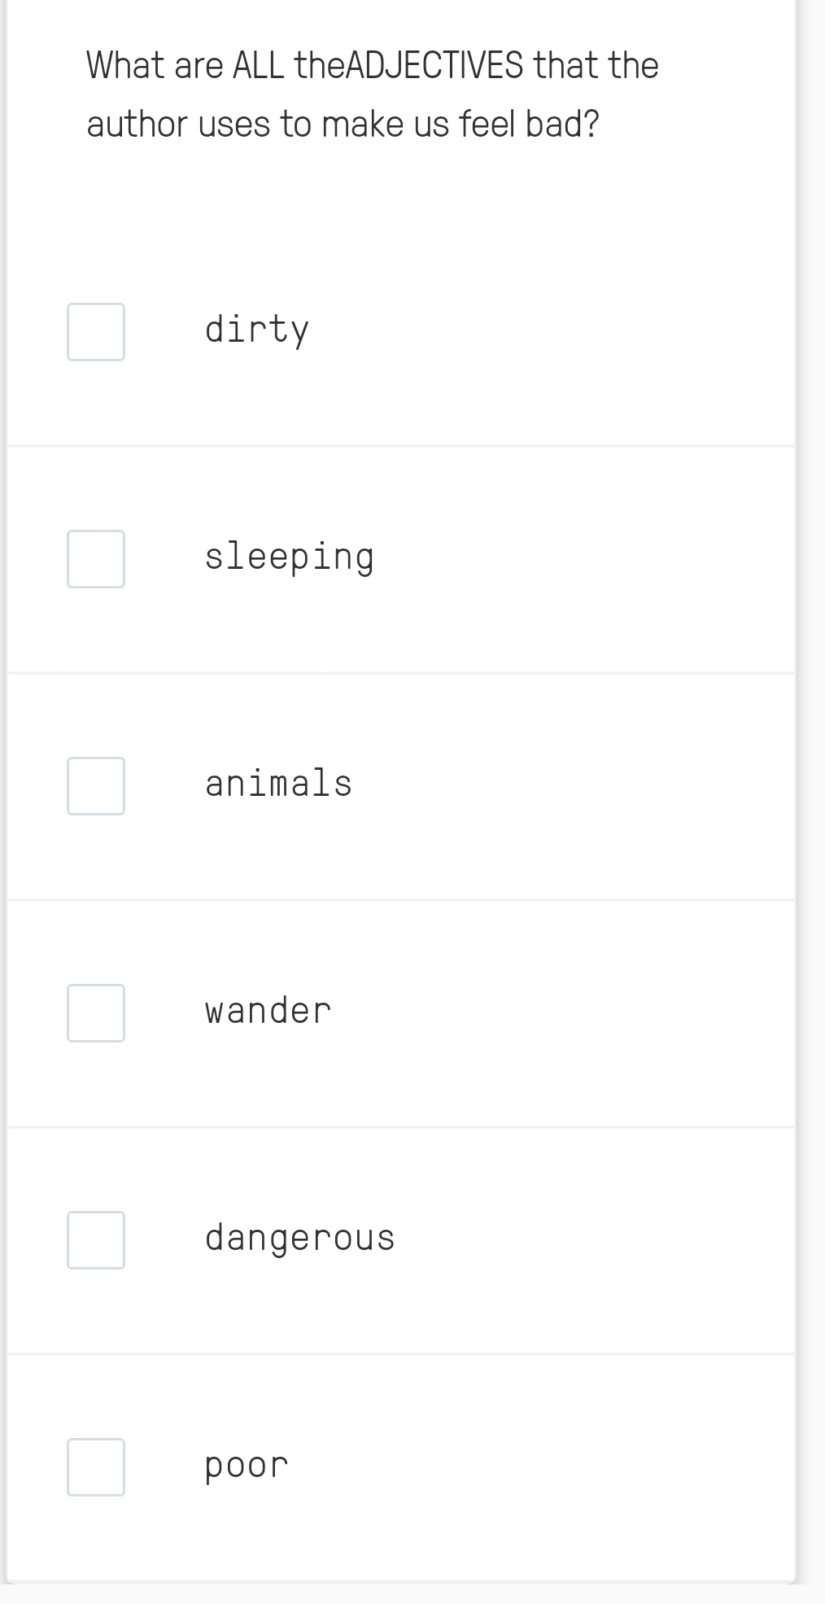This screenshot has height=1604, width=825.
Task: Click the 'sleeping' answer label text
Action: click(x=289, y=557)
